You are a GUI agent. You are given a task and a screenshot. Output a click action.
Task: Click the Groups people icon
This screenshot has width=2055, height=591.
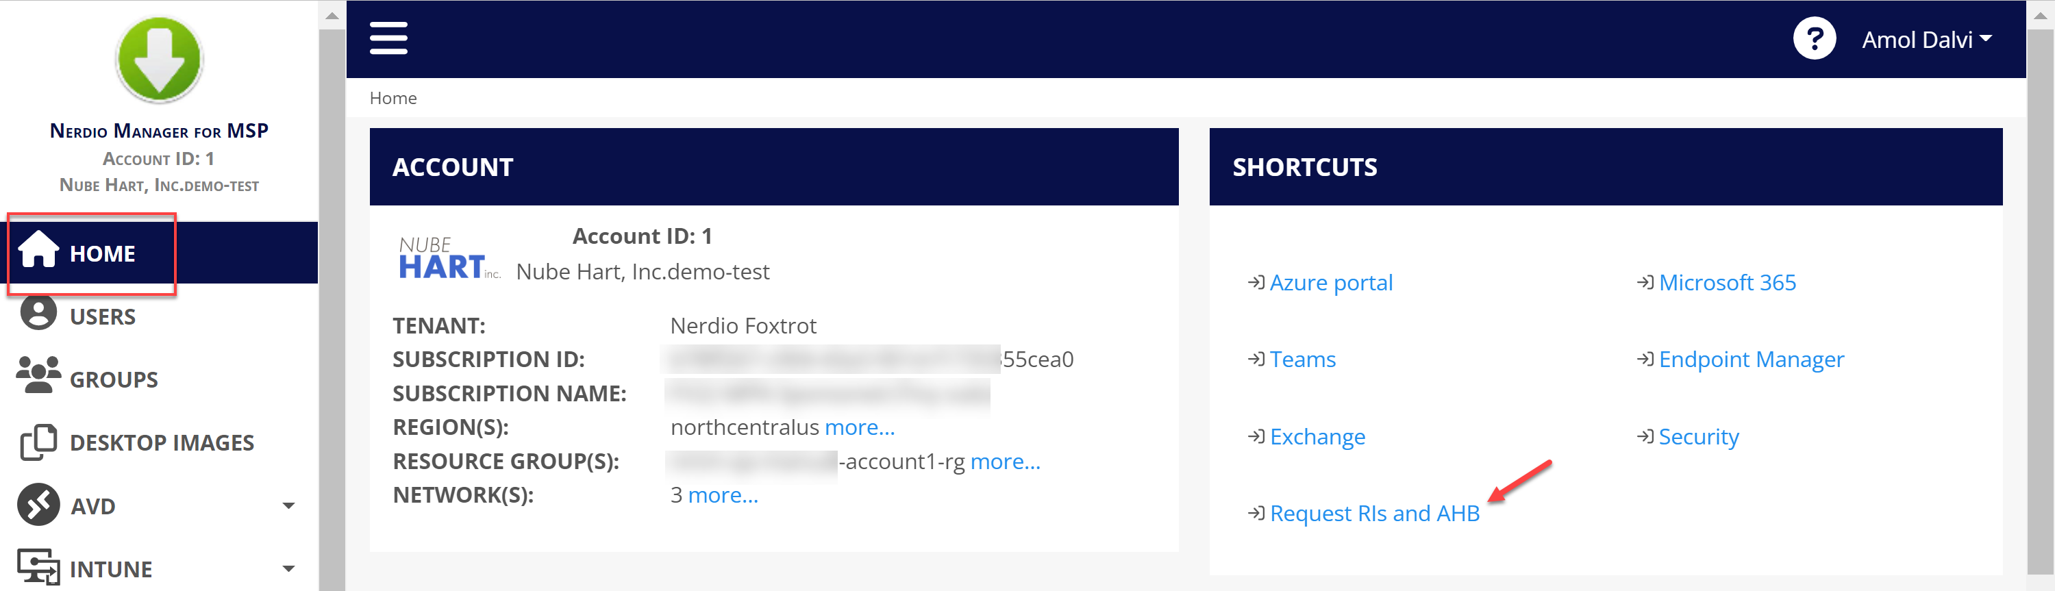point(38,375)
